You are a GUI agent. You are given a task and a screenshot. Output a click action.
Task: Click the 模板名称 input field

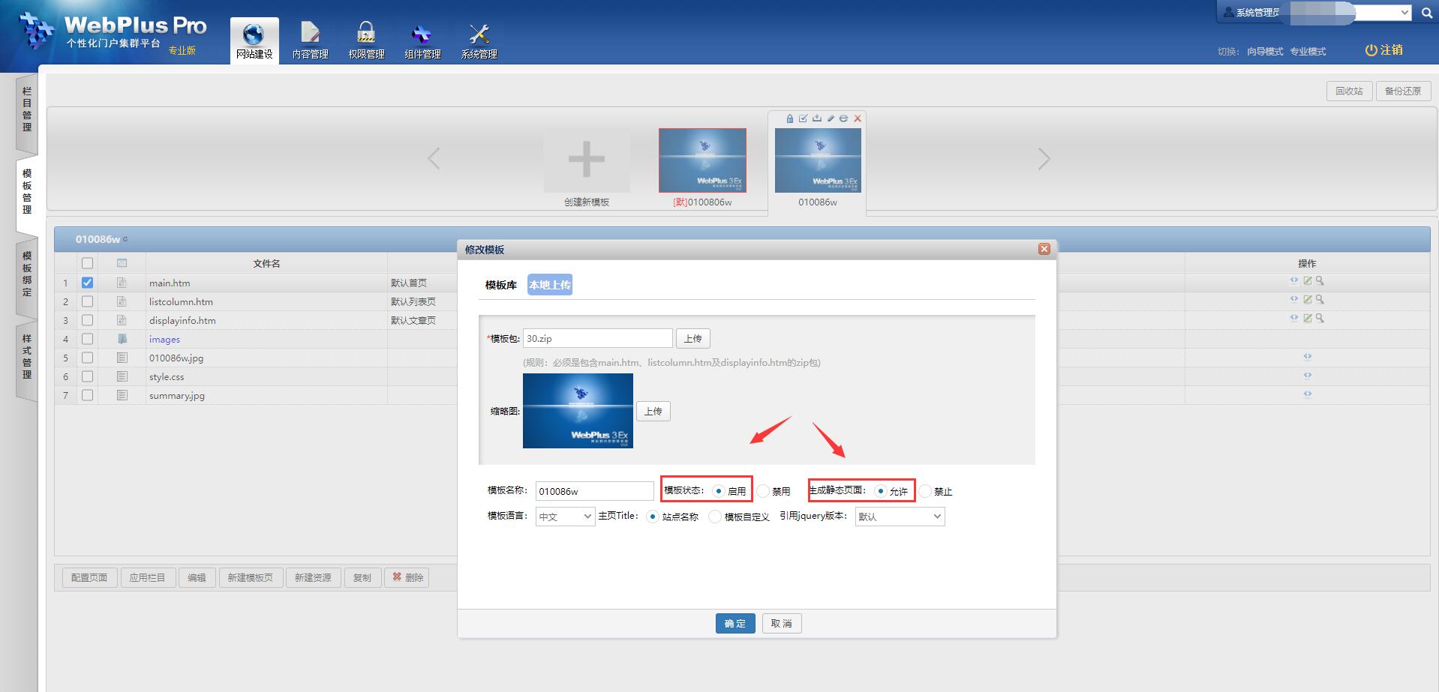click(x=594, y=491)
